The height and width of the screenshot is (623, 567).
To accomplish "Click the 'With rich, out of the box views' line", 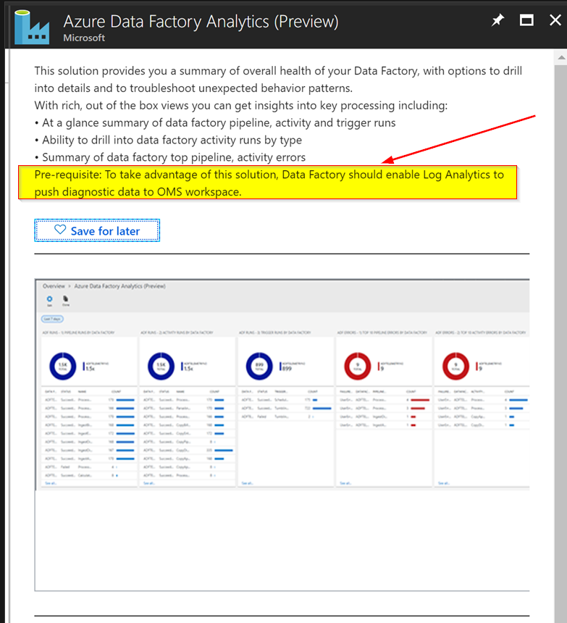I will [x=241, y=106].
